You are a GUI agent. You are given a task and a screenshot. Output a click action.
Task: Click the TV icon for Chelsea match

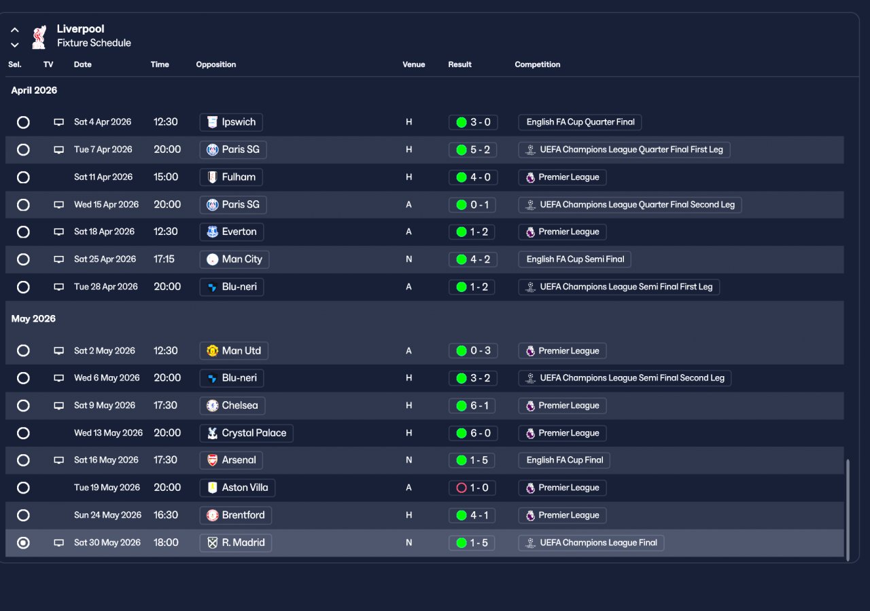pyautogui.click(x=59, y=405)
